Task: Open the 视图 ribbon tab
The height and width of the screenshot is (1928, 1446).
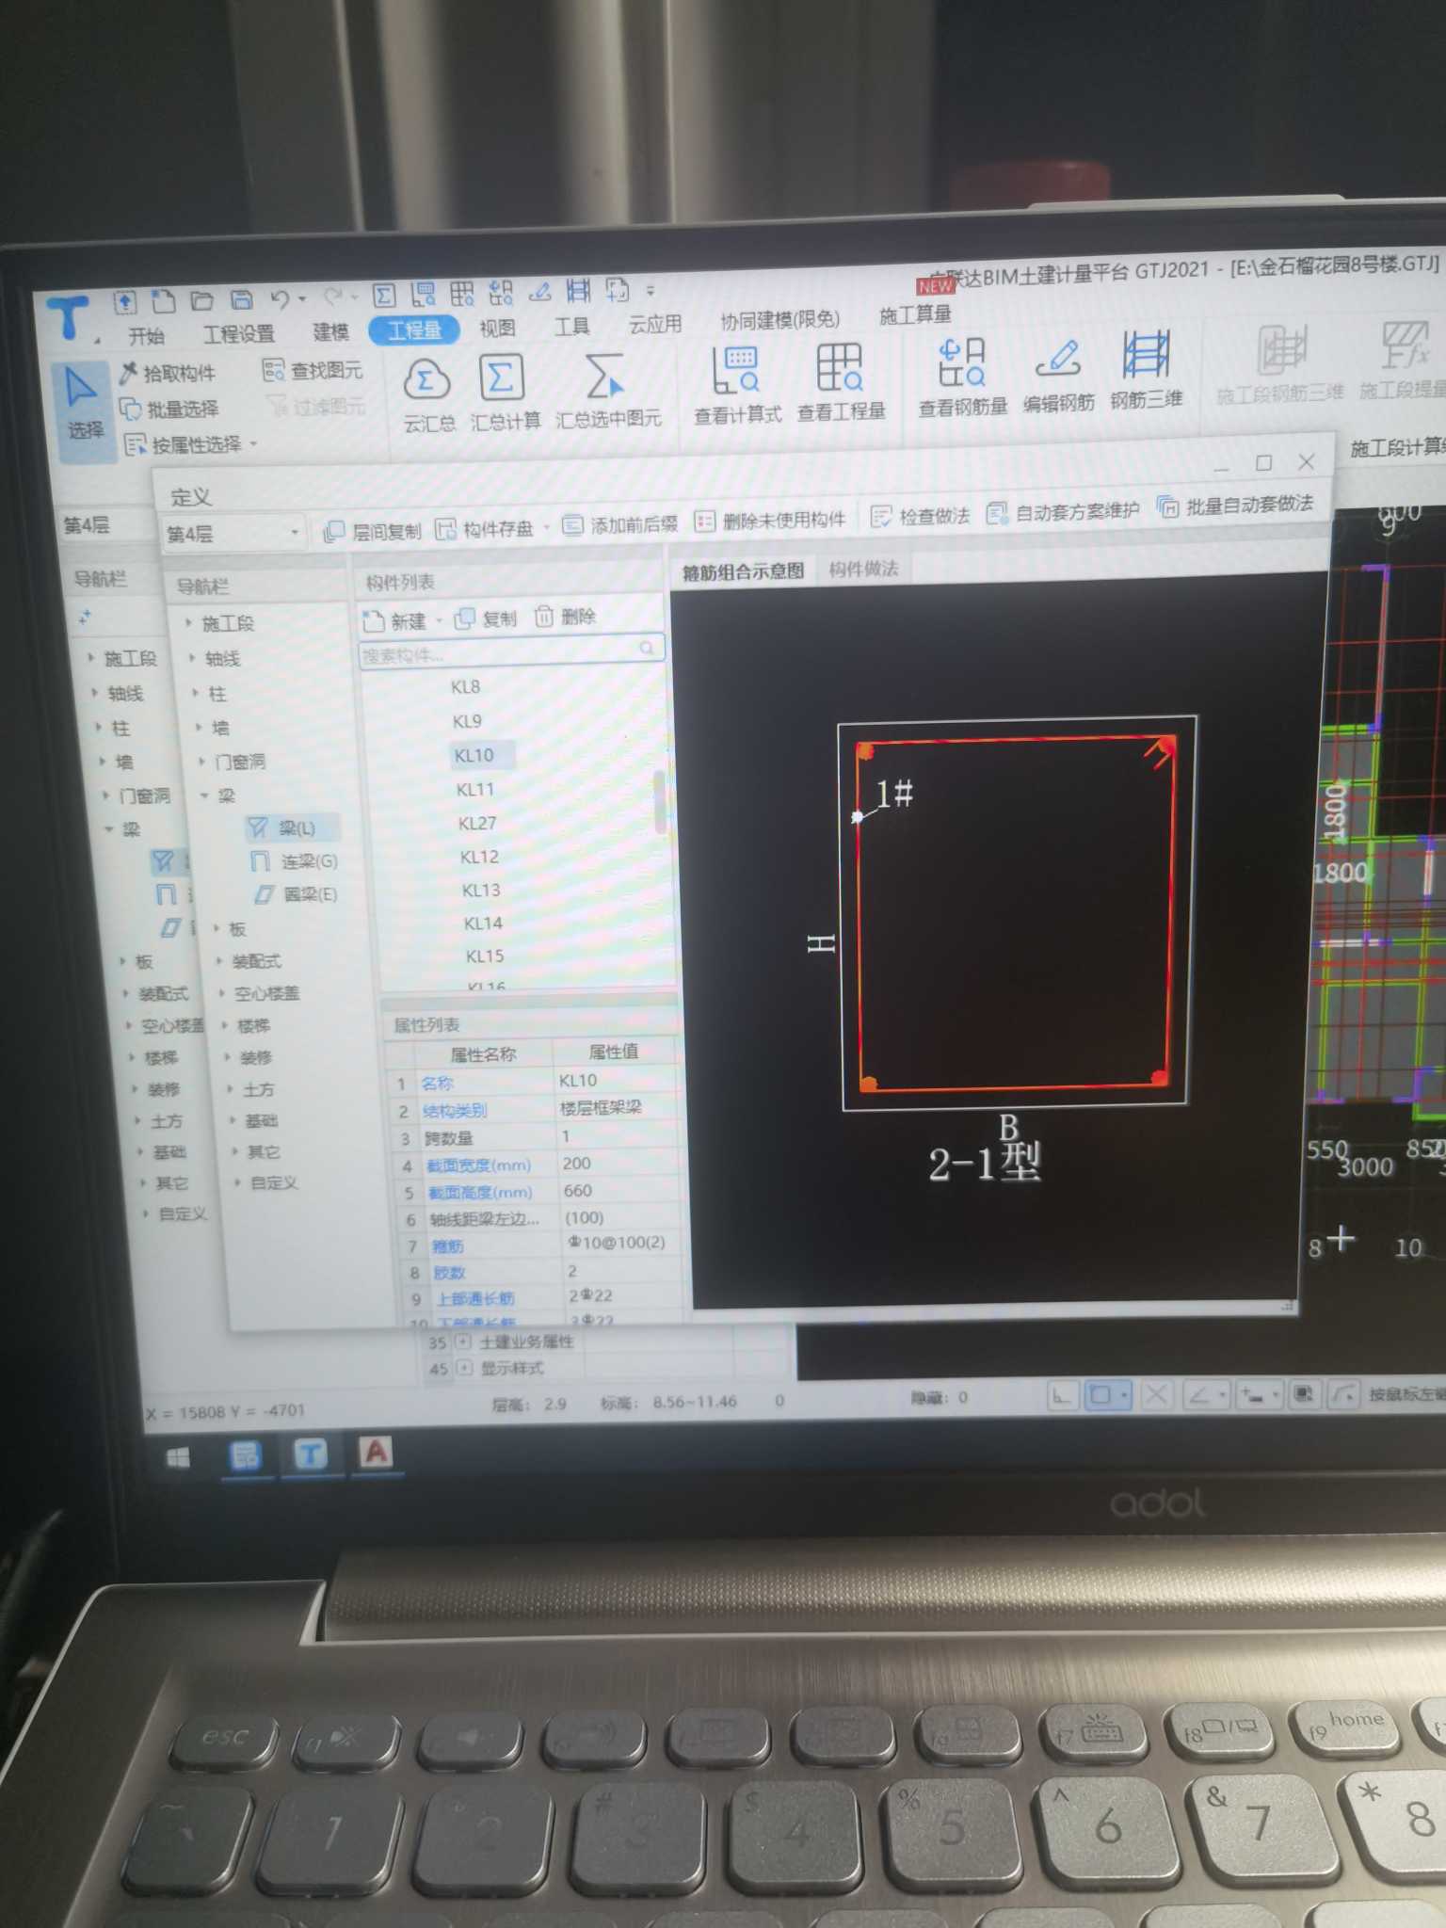Action: coord(498,328)
